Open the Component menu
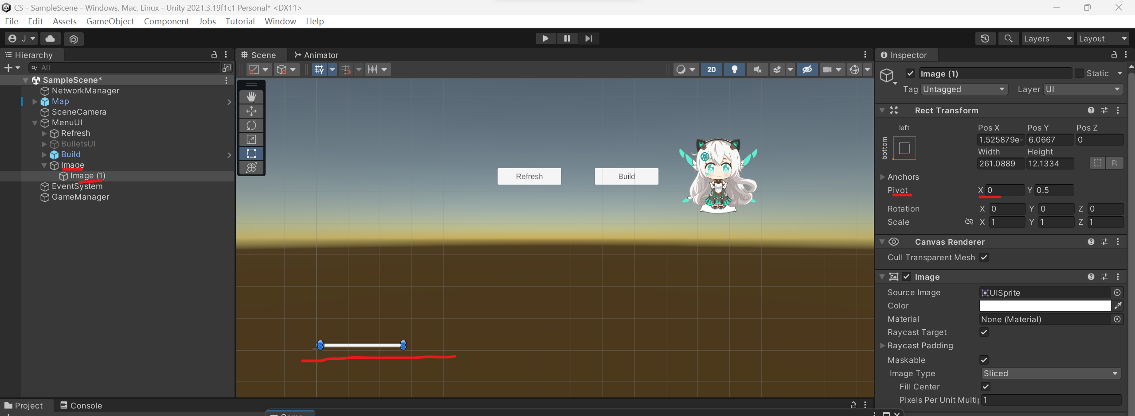The width and height of the screenshot is (1135, 416). click(166, 21)
